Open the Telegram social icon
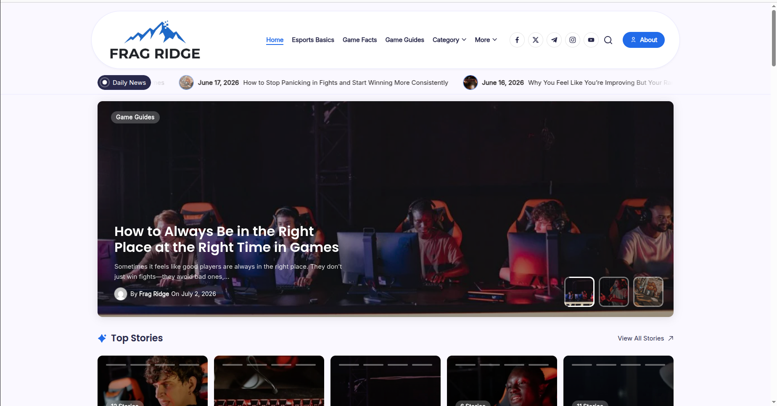The height and width of the screenshot is (406, 777). point(554,40)
